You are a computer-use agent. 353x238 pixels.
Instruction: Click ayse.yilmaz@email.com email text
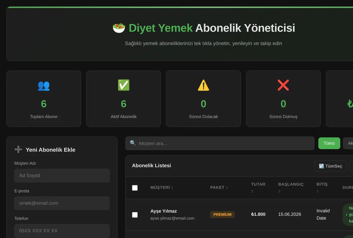coord(172,218)
